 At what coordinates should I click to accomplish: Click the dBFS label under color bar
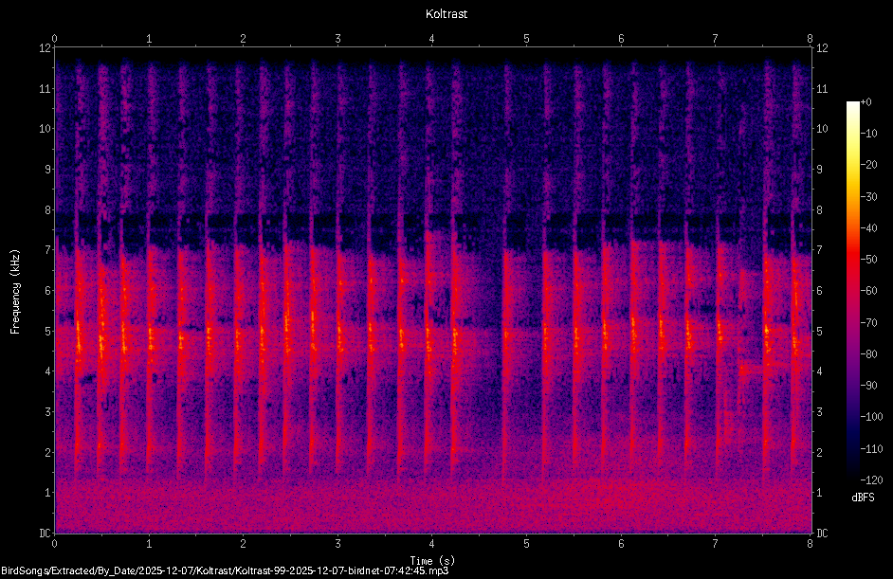[863, 497]
